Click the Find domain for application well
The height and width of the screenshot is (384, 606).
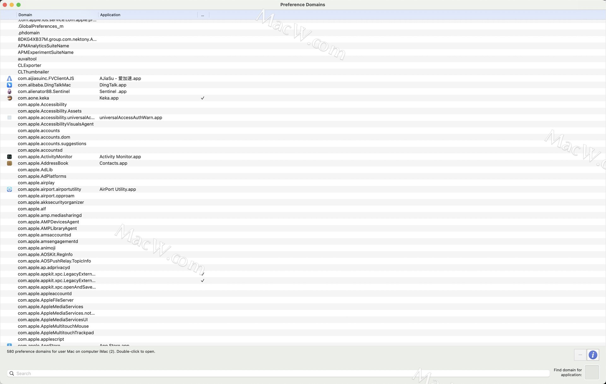pos(592,372)
